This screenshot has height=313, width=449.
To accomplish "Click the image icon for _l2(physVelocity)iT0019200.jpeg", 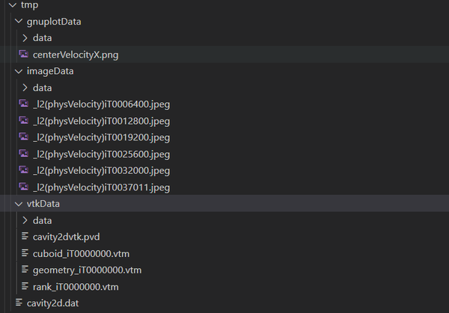I will [24, 137].
